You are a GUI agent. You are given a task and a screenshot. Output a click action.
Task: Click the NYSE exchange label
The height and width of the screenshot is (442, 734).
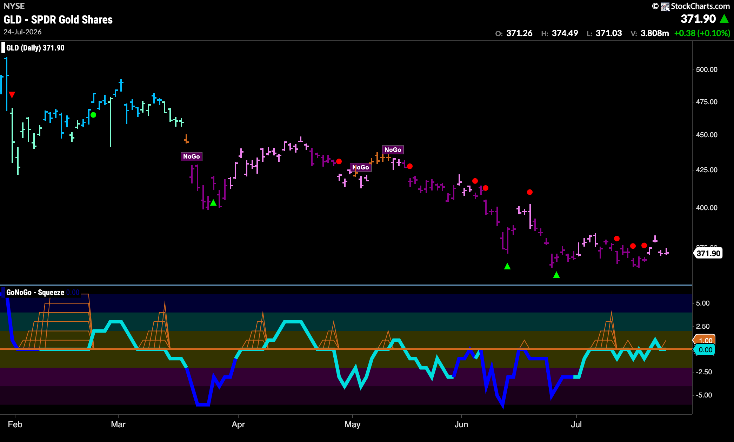(x=14, y=6)
